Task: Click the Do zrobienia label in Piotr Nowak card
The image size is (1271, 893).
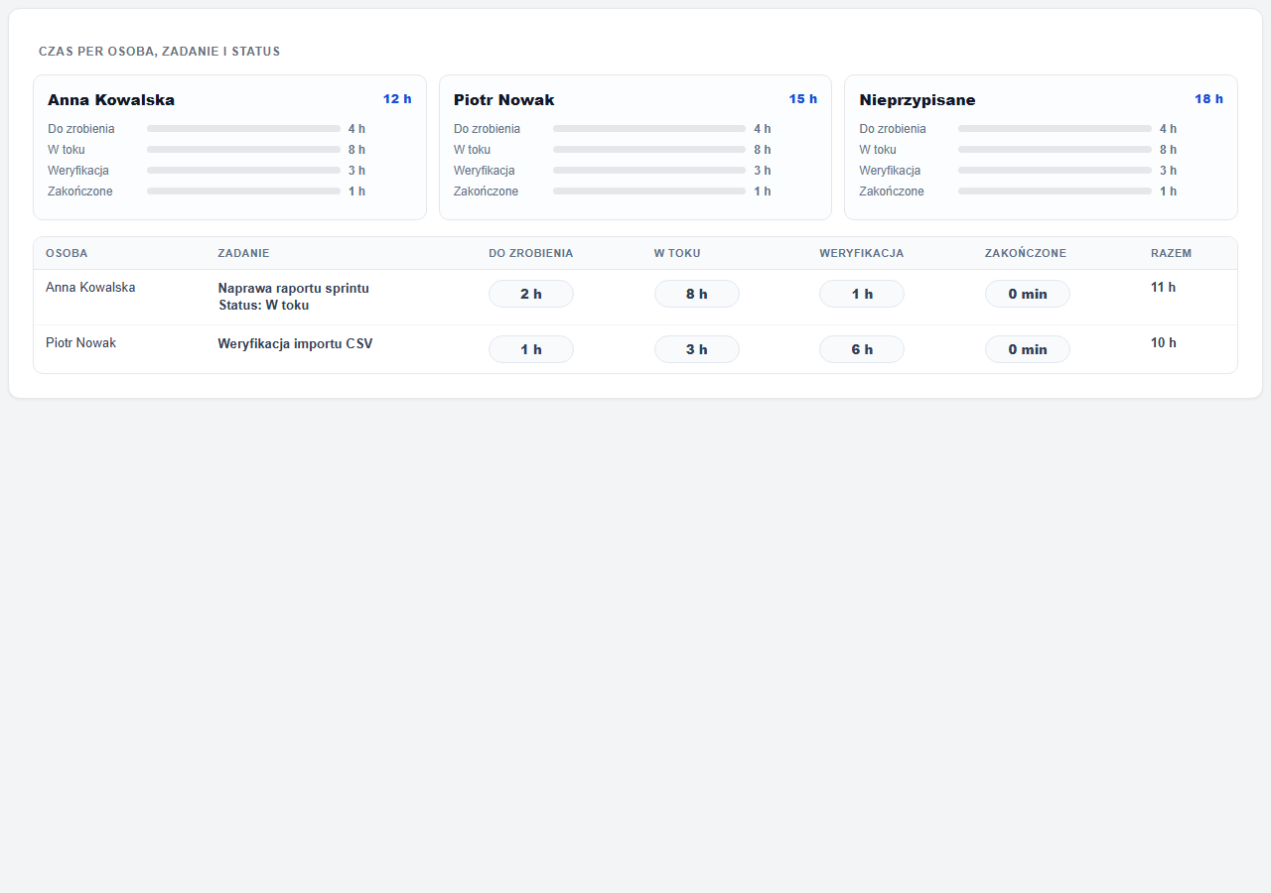Action: coord(487,129)
